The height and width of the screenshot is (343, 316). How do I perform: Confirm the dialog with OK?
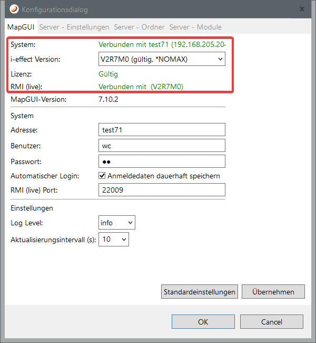[203, 322]
